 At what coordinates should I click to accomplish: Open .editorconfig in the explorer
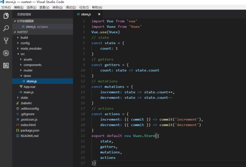click(x=43, y=108)
